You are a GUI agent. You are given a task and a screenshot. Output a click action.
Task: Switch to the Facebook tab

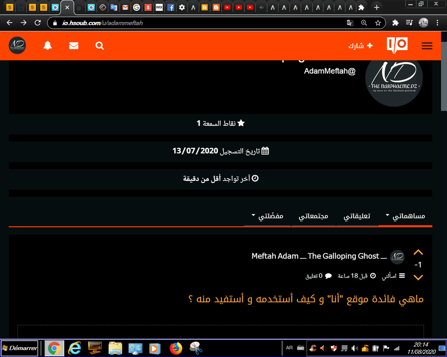[171, 7]
